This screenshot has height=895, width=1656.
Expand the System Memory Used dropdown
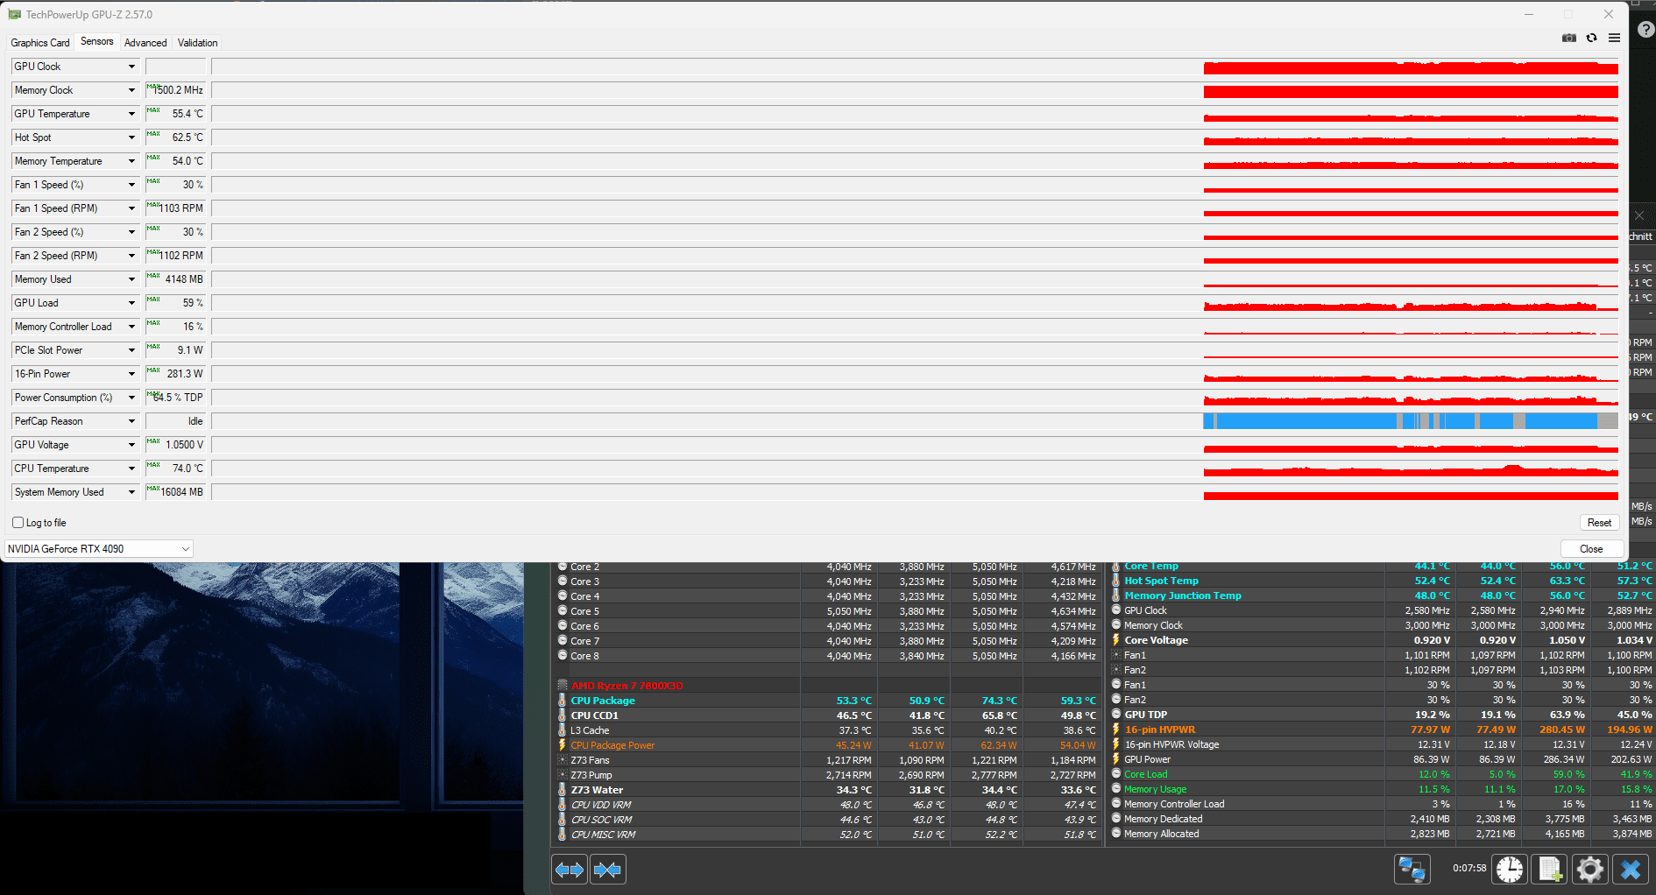pyautogui.click(x=131, y=492)
